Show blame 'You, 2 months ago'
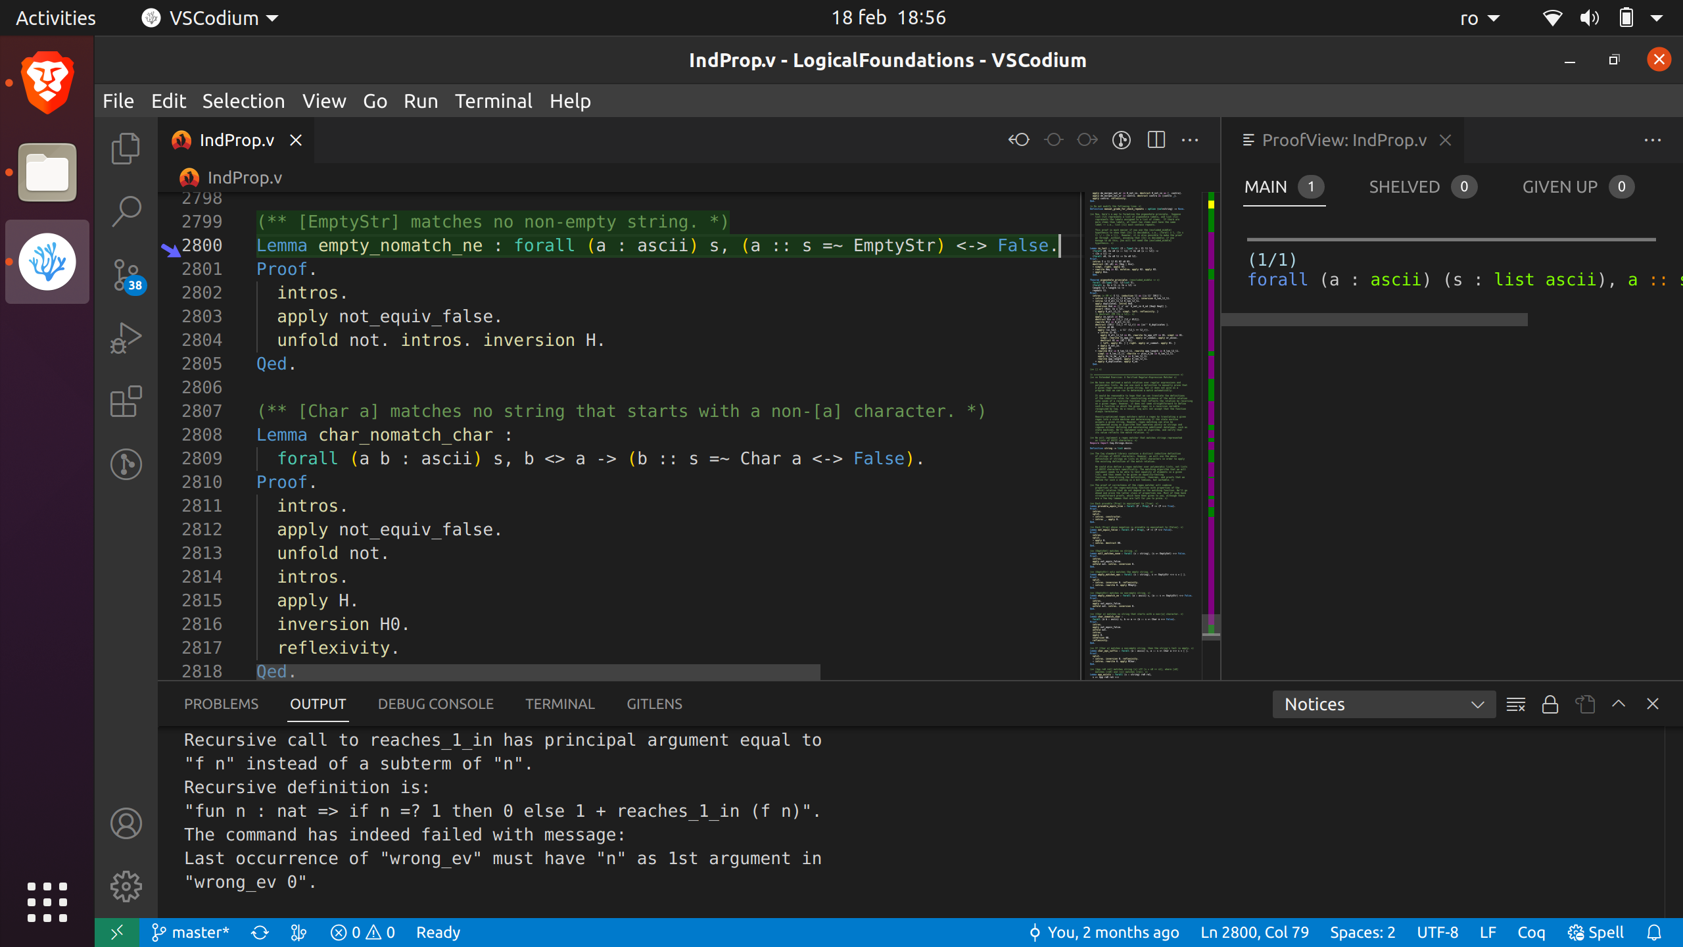Image resolution: width=1683 pixels, height=947 pixels. (x=1104, y=933)
